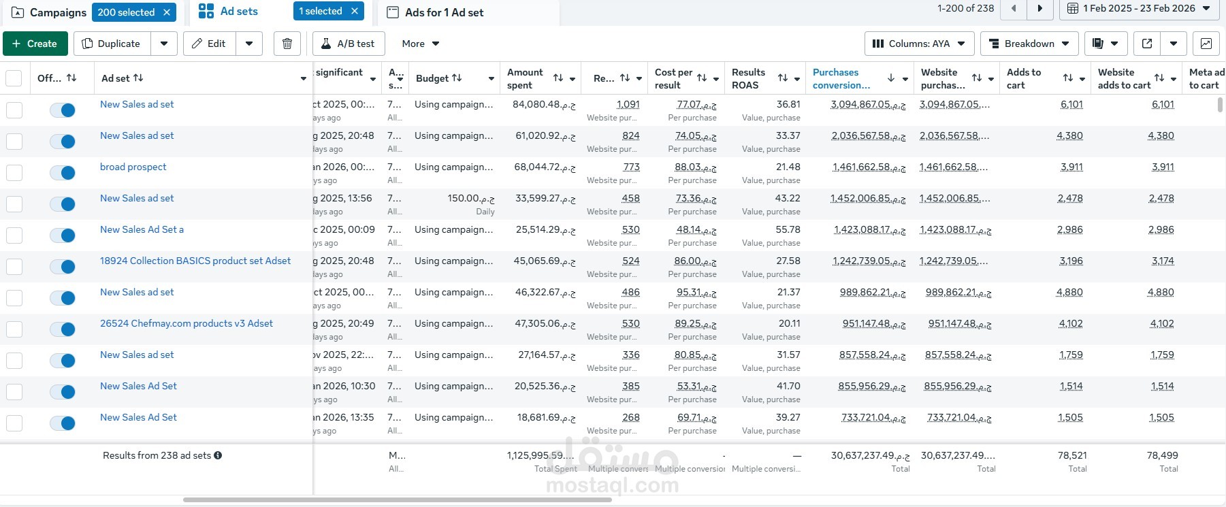Start an A/B test
The height and width of the screenshot is (507, 1226).
click(x=349, y=44)
